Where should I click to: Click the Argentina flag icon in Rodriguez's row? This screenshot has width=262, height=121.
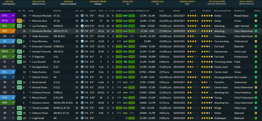[82, 26]
